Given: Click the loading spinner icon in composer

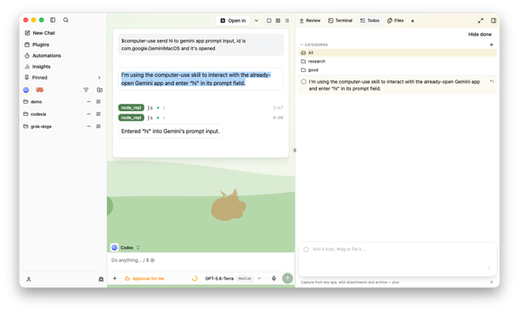Looking at the screenshot, I should pos(195,279).
